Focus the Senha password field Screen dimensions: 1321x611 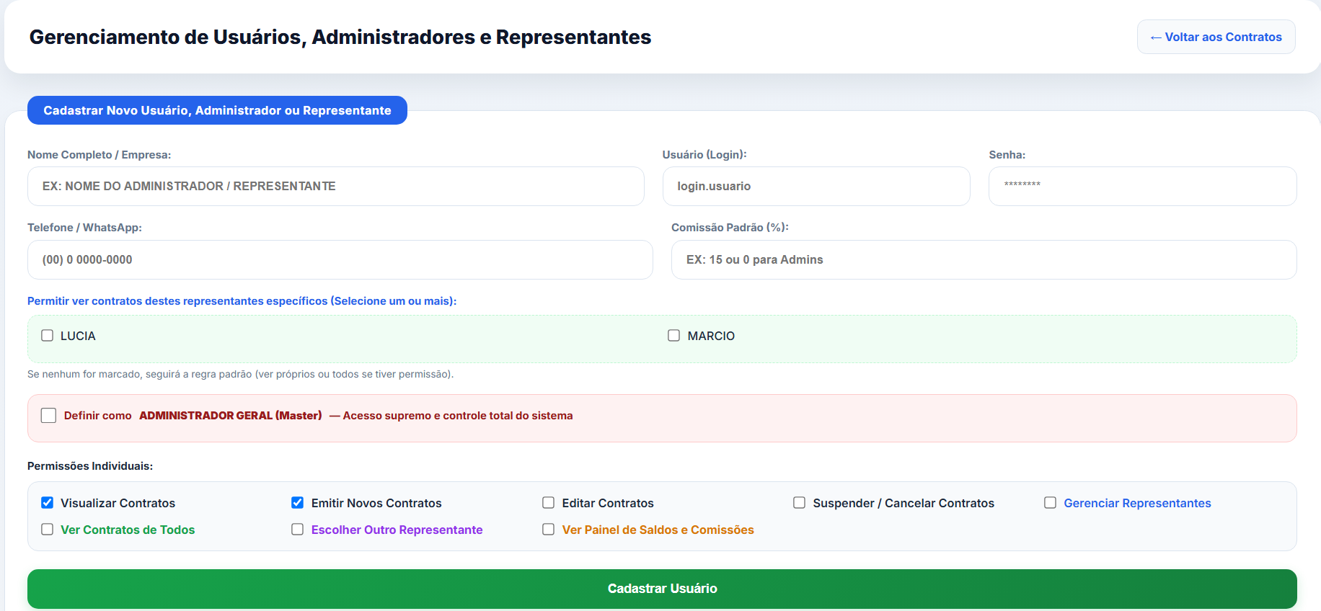1143,187
